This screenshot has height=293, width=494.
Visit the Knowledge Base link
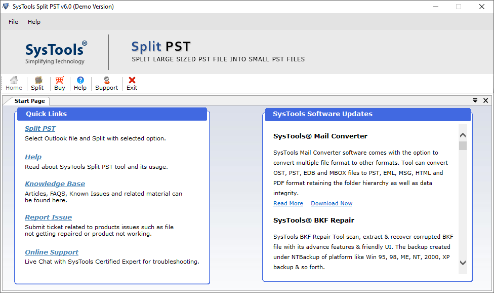55,184
